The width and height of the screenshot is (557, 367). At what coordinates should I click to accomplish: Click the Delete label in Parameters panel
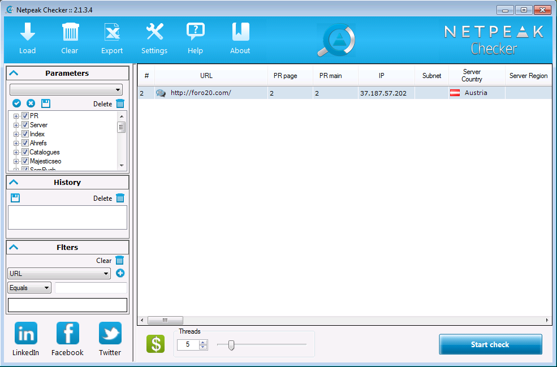click(x=103, y=104)
